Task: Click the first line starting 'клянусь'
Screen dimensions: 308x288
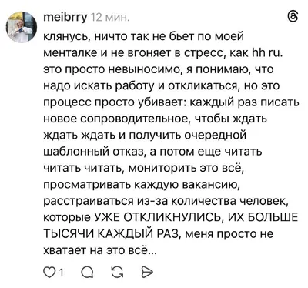Action: pos(144,37)
